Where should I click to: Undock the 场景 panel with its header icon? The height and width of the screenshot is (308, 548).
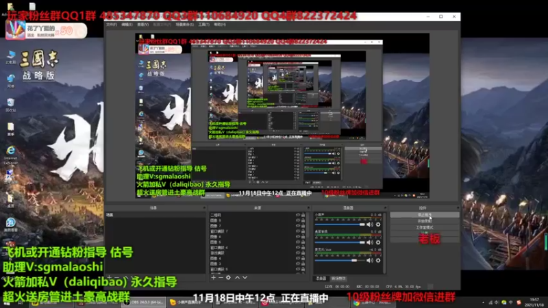(x=204, y=208)
